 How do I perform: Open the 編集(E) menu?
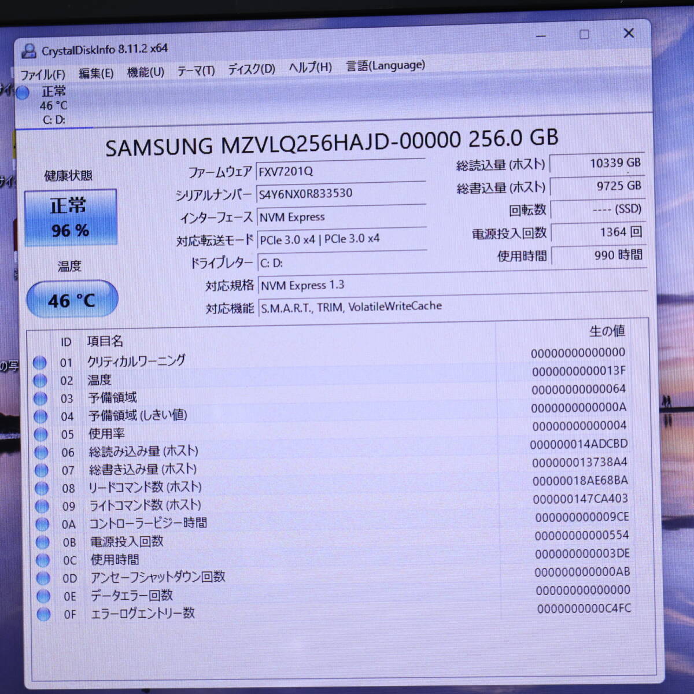coord(96,73)
